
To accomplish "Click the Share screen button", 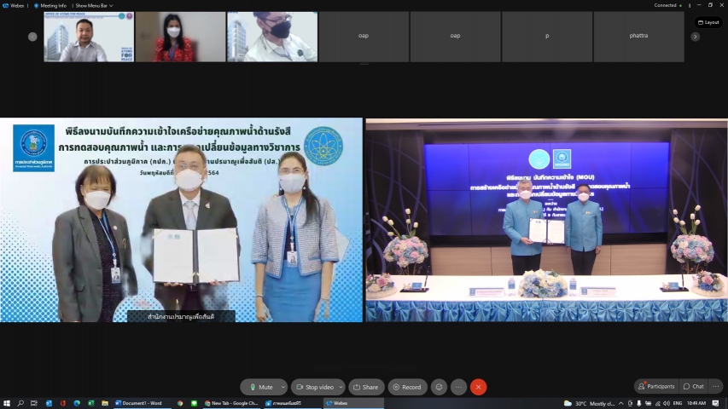I will click(366, 387).
